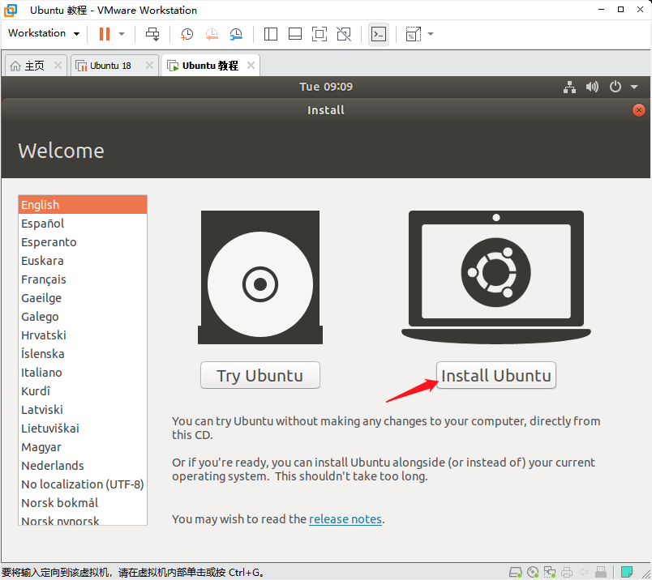Click the VMware Workstation app logo
Image resolution: width=652 pixels, height=580 pixels.
click(x=11, y=10)
